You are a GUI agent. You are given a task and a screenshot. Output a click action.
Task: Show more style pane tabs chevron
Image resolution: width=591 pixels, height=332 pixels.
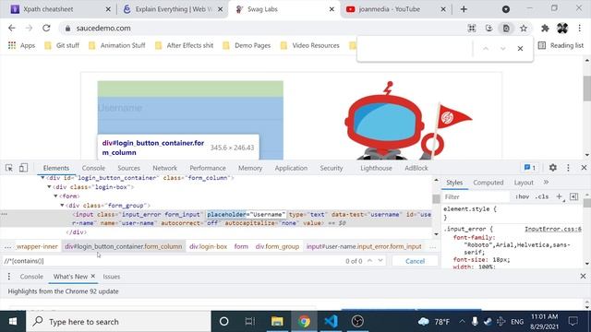[546, 183]
